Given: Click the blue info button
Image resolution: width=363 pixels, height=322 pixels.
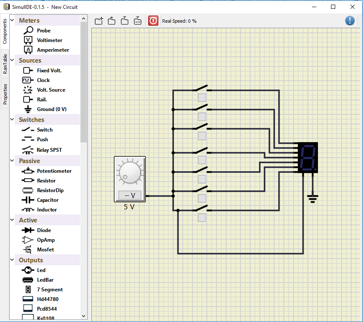Looking at the screenshot, I should click(x=350, y=21).
